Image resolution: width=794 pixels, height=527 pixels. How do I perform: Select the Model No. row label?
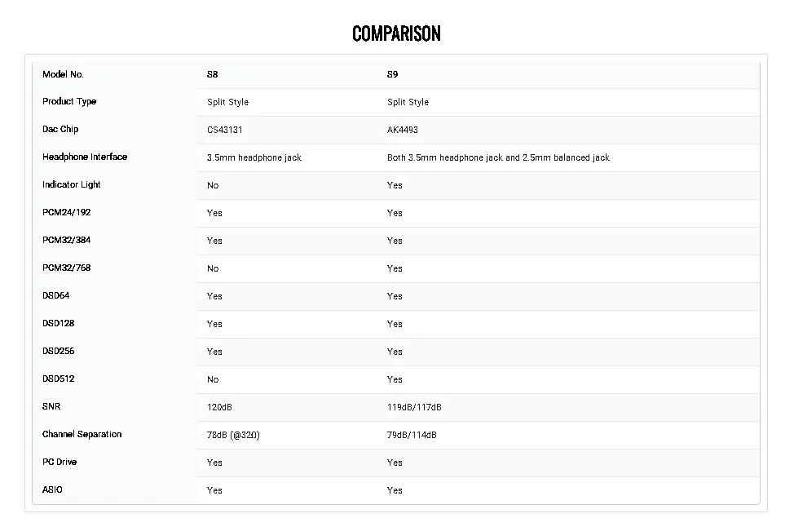(x=63, y=74)
